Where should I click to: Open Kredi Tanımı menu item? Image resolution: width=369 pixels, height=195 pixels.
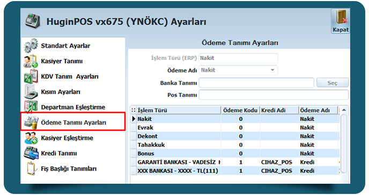59,153
